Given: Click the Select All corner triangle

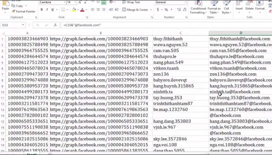Looking at the screenshot, I should pos(3,33).
